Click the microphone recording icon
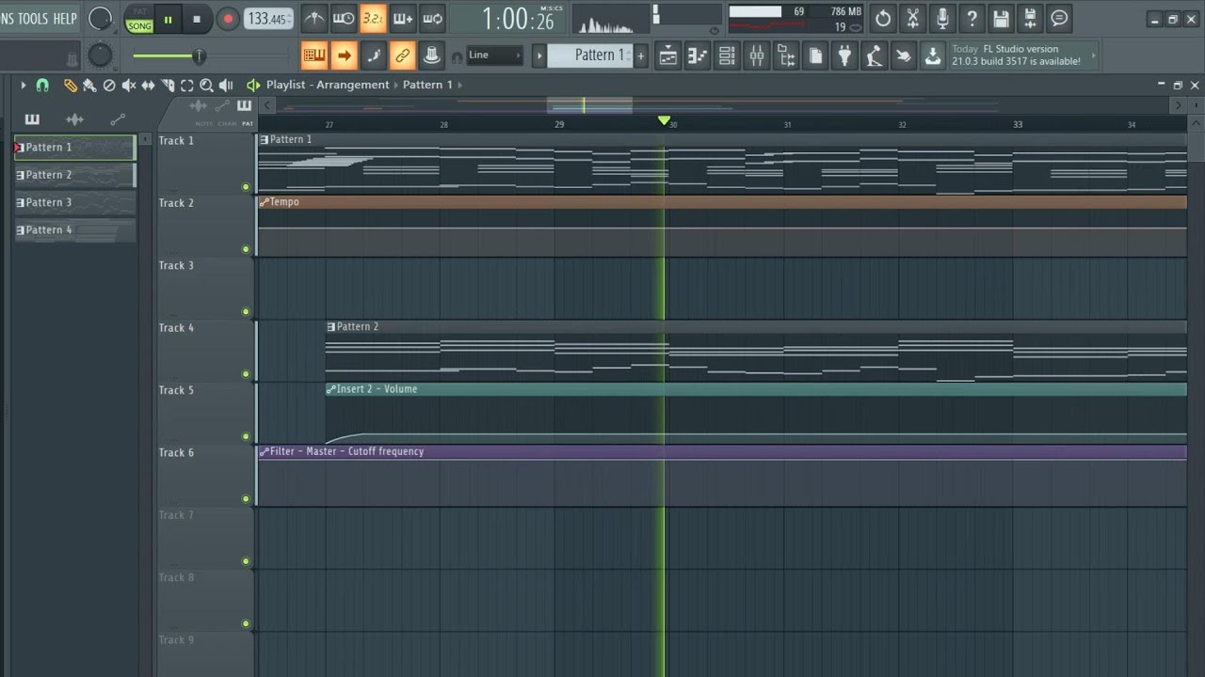This screenshot has width=1205, height=677. [x=942, y=18]
